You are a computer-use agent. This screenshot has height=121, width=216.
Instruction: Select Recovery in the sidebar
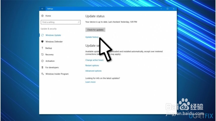(49, 54)
